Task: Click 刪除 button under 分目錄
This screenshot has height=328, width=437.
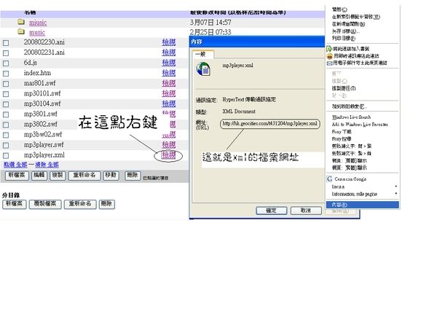Action: (x=107, y=204)
